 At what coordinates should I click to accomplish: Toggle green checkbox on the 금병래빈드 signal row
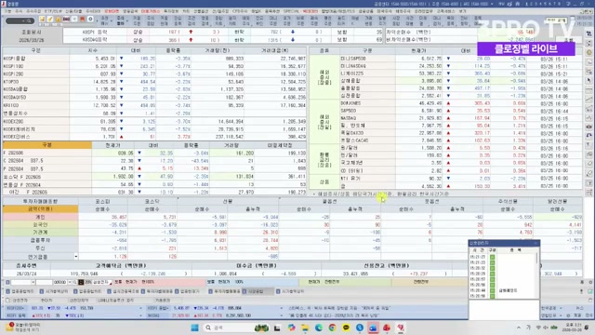[x=492, y=290]
